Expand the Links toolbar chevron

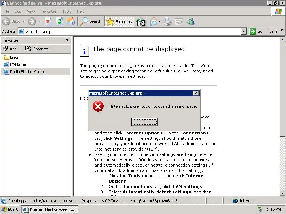pyautogui.click(x=282, y=30)
